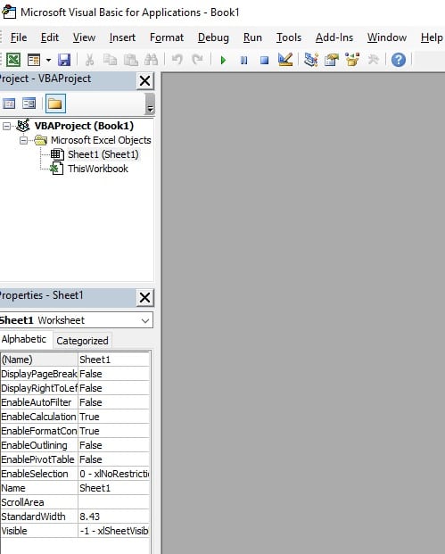The height and width of the screenshot is (554, 445).
Task: Click the Redo arrow icon
Action: pyautogui.click(x=197, y=60)
